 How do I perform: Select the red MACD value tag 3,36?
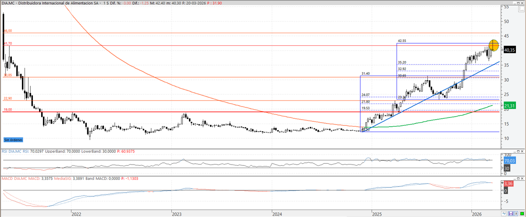pyautogui.click(x=508, y=183)
